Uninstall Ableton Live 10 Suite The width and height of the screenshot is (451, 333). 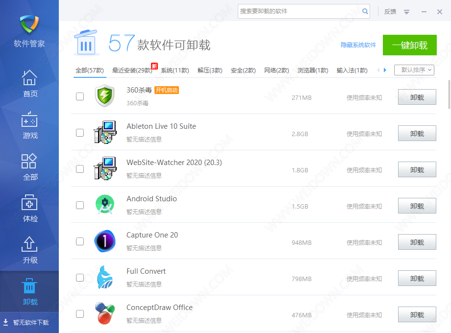(x=417, y=133)
